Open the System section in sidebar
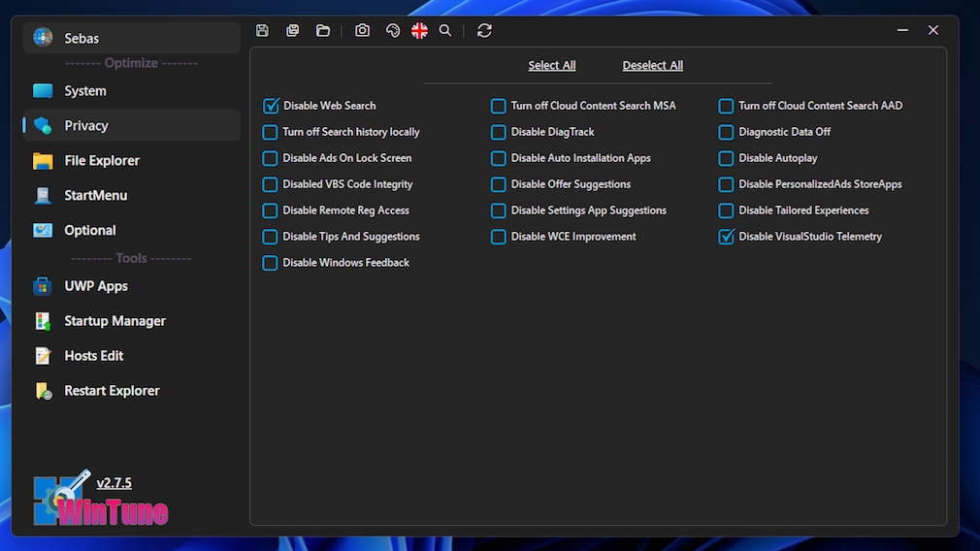 (85, 91)
